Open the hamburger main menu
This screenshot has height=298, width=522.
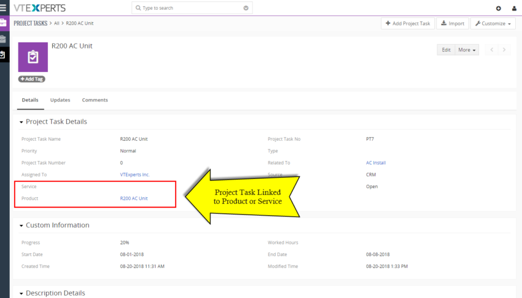(3, 7)
